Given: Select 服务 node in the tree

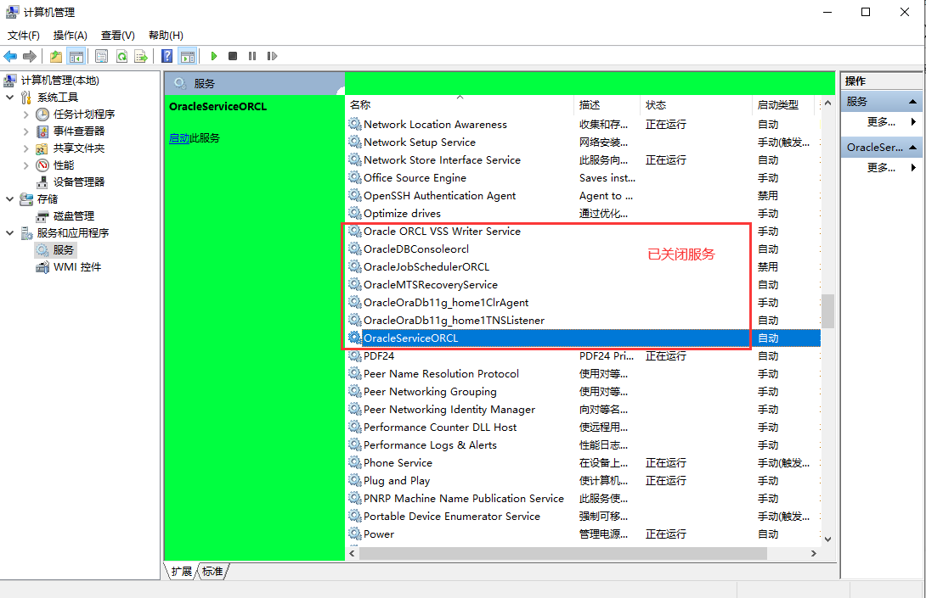Looking at the screenshot, I should pos(63,250).
